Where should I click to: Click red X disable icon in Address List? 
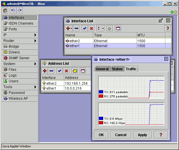coord(66,71)
